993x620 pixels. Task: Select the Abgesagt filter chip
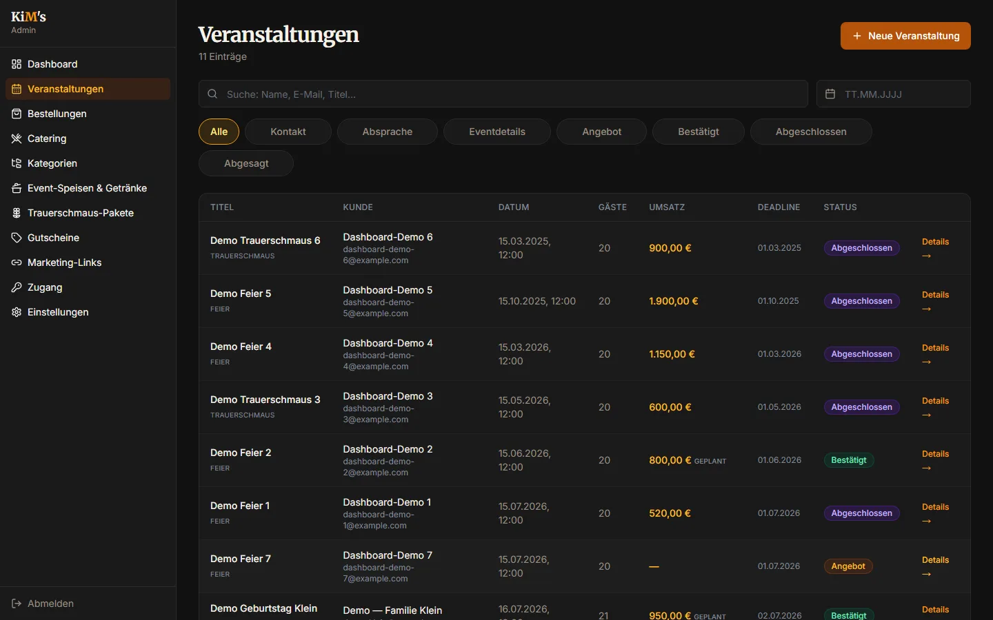(246, 163)
